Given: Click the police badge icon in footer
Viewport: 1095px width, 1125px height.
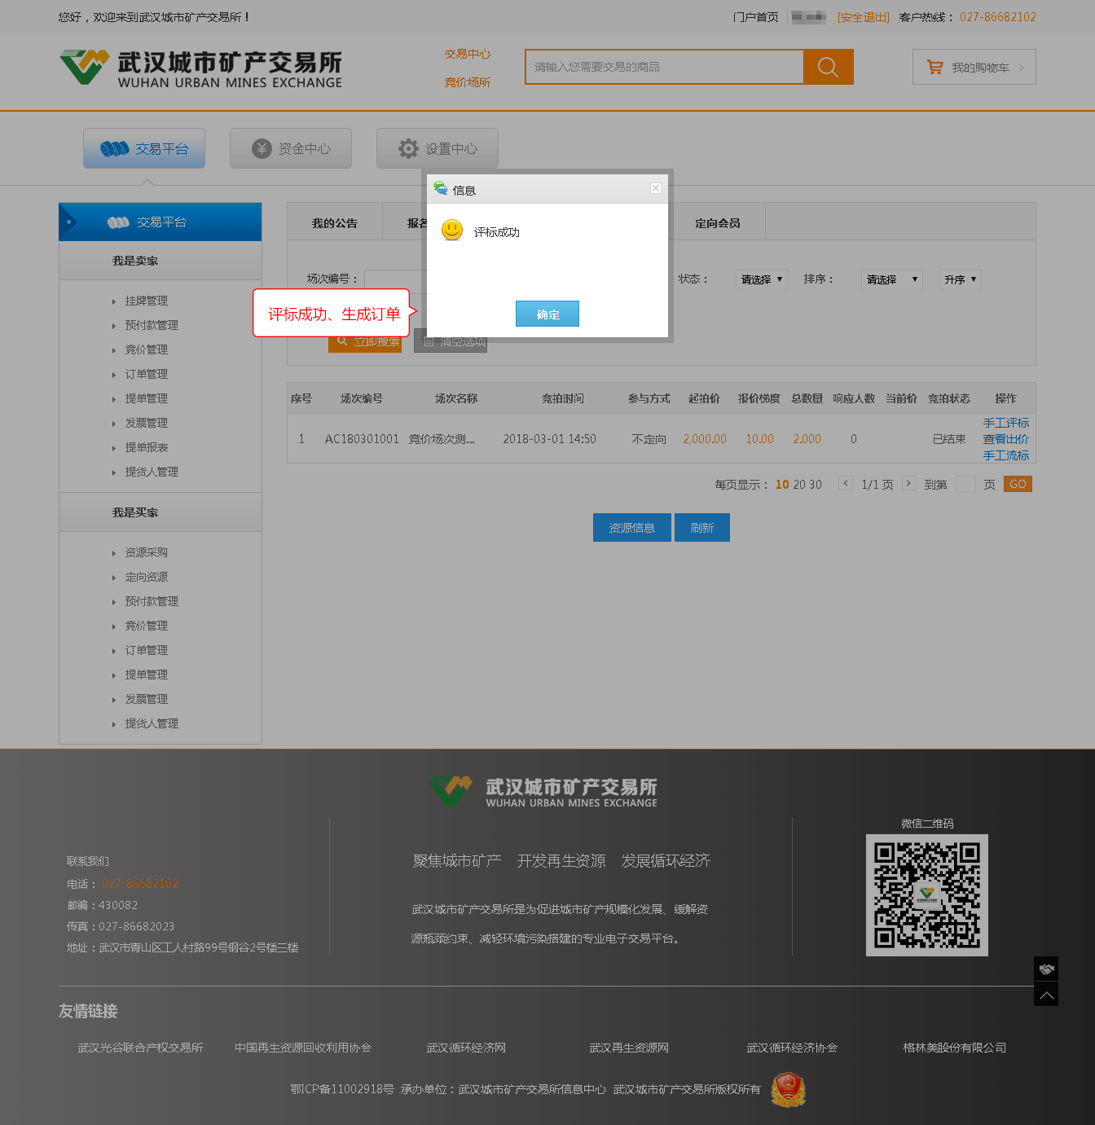Looking at the screenshot, I should click(788, 1089).
